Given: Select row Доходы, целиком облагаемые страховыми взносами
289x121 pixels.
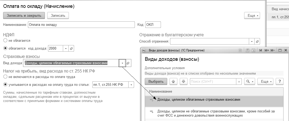Looking at the screenshot, I should 214,101.
